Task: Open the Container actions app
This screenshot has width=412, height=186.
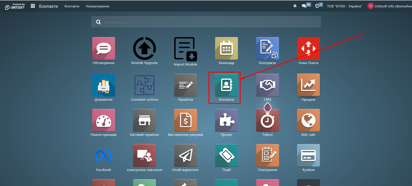Action: 145,85
